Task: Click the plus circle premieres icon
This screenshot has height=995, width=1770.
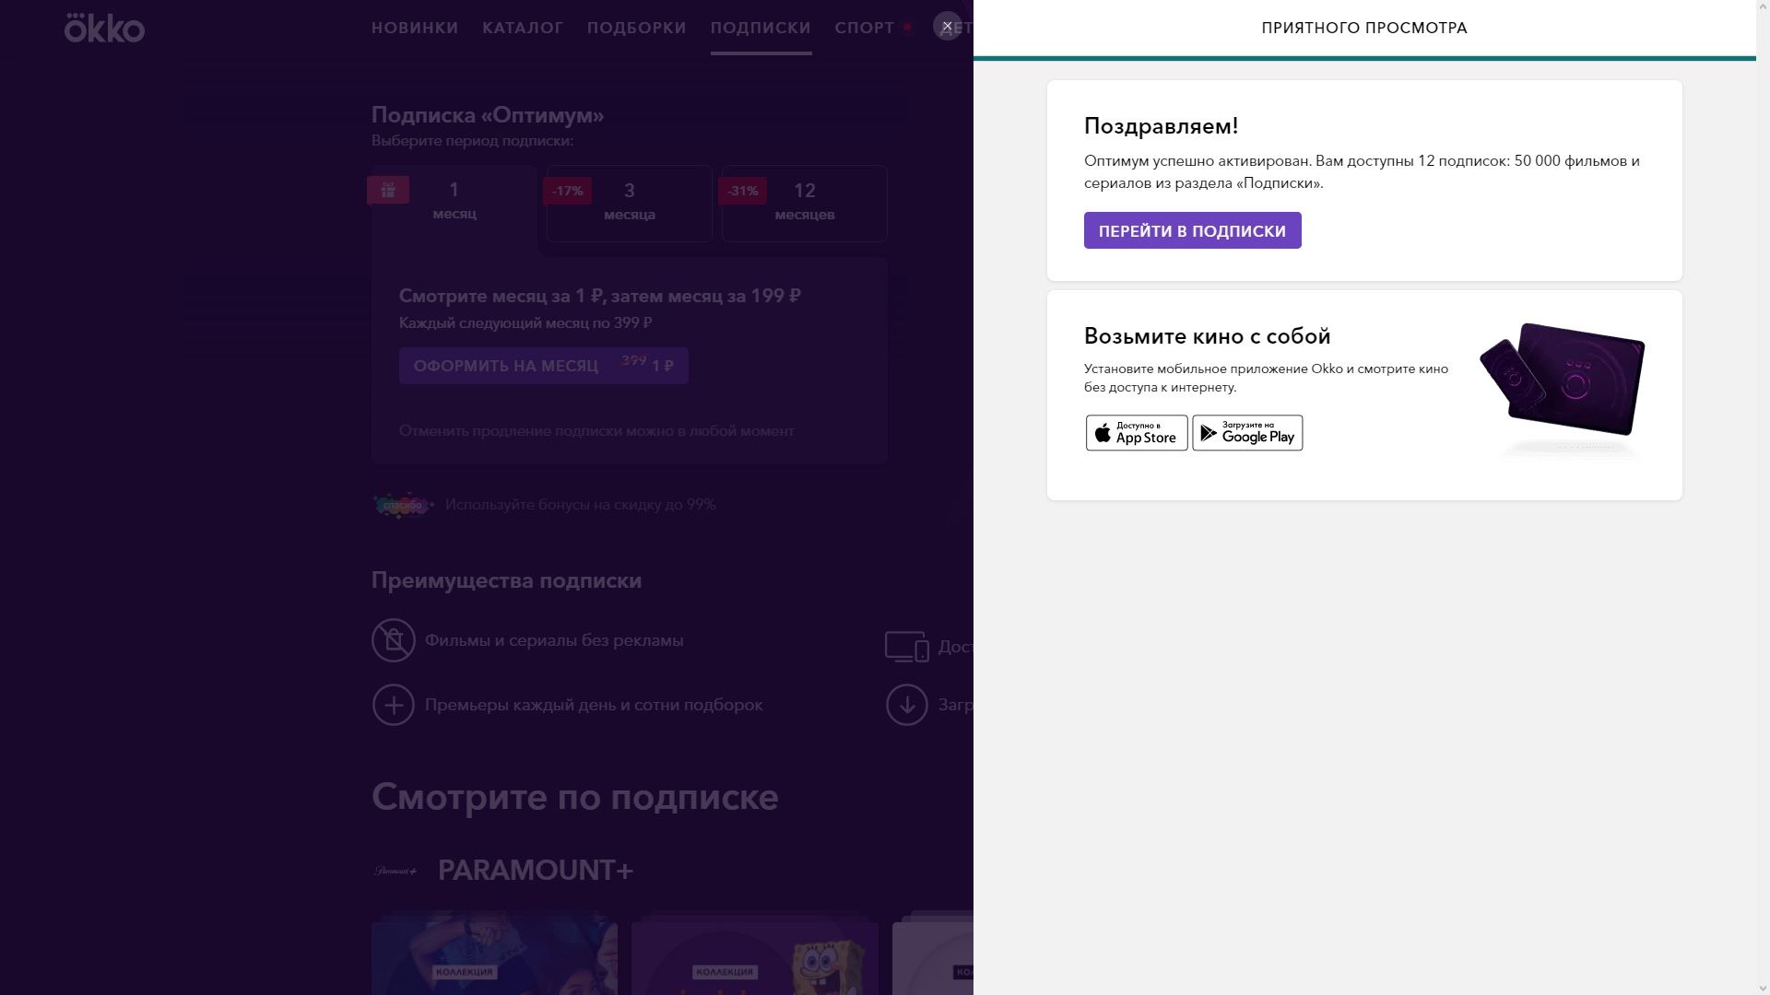Action: (394, 705)
